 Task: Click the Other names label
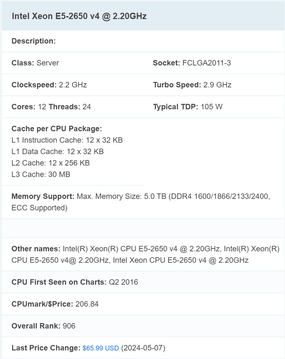click(x=36, y=249)
